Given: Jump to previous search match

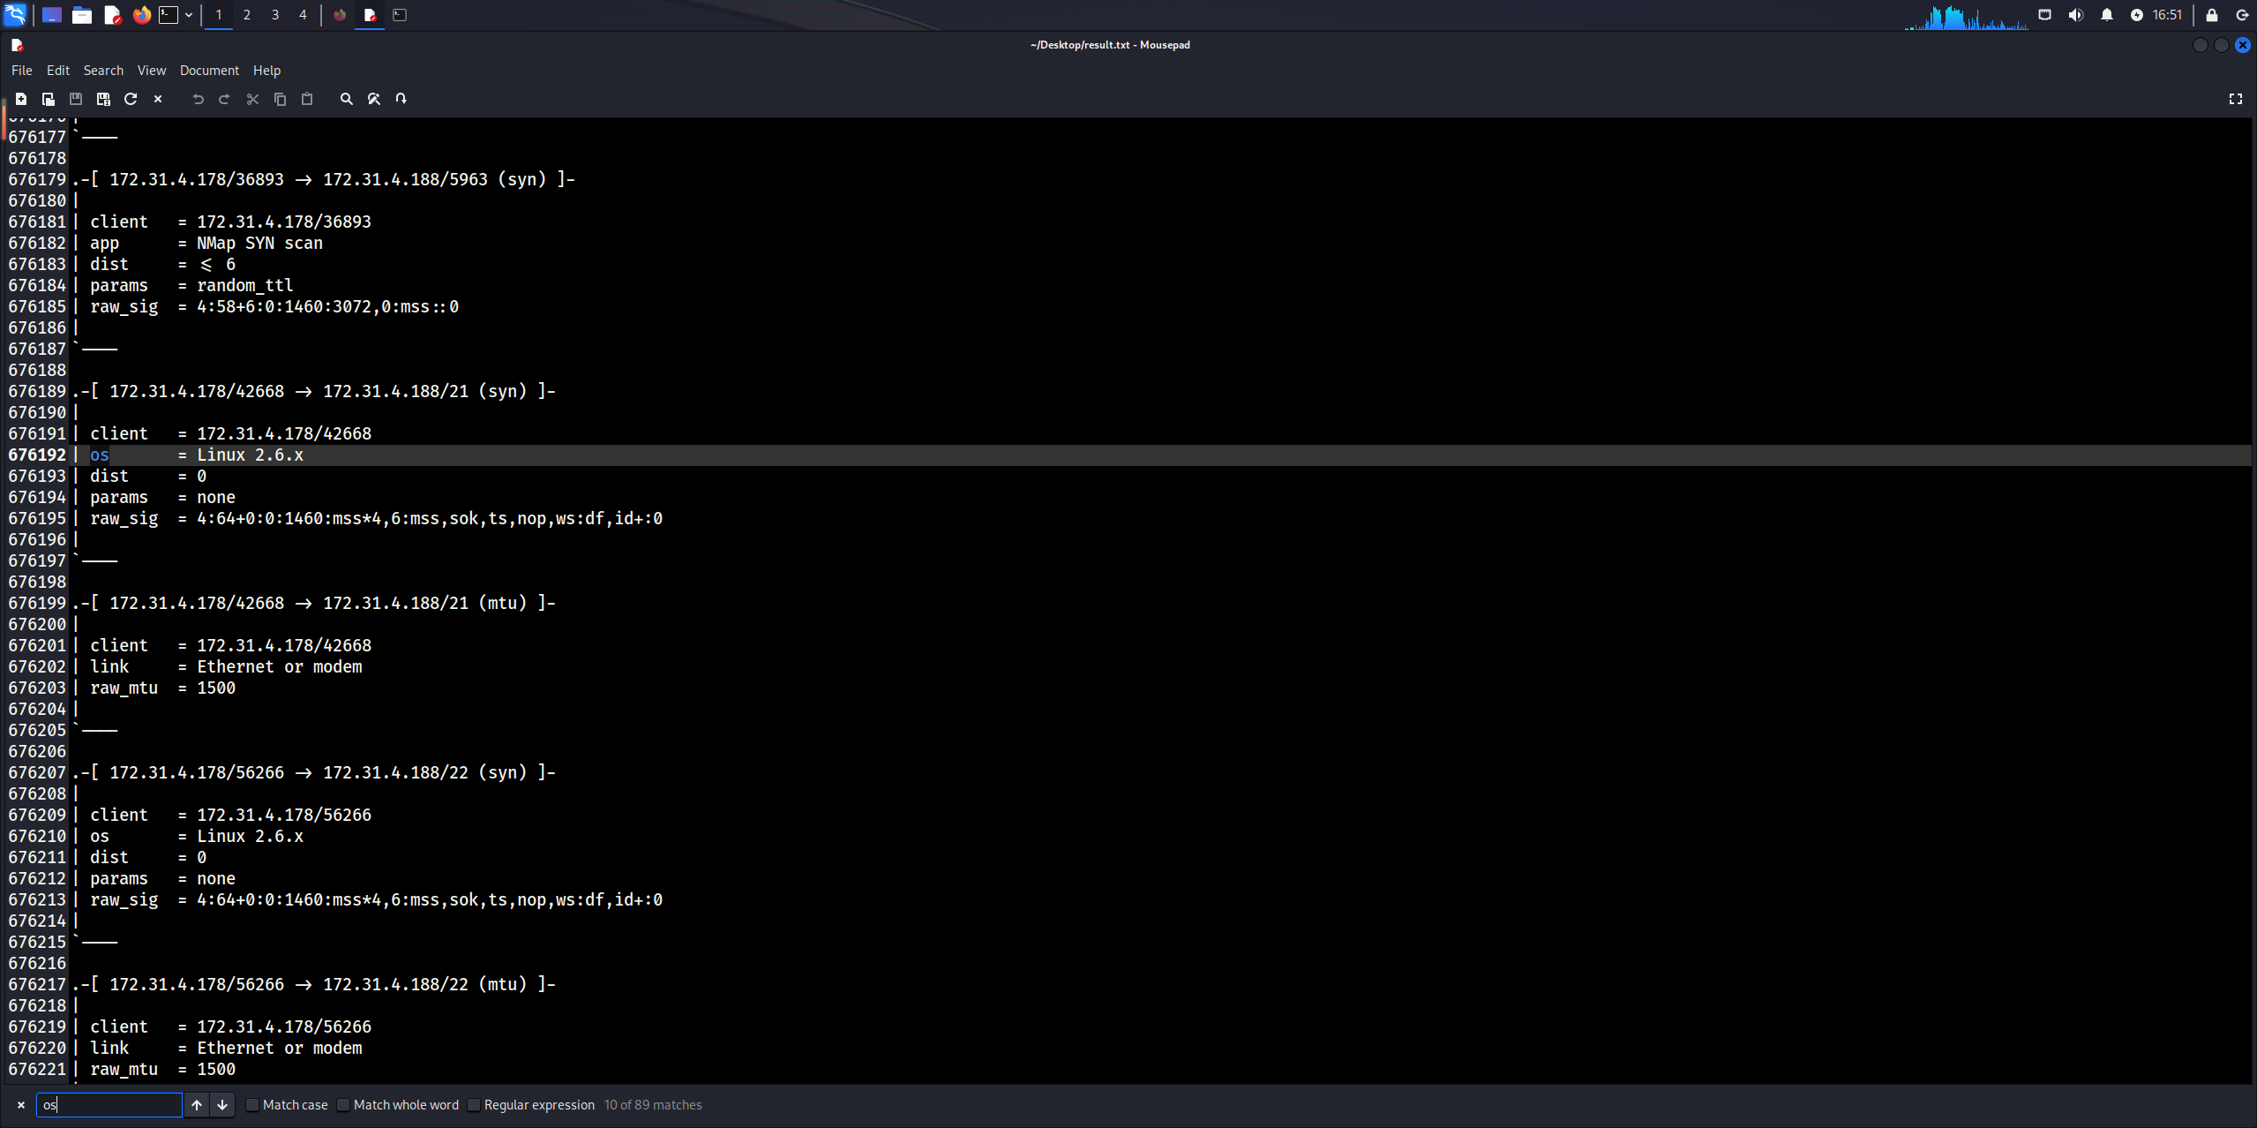Looking at the screenshot, I should coord(197,1105).
